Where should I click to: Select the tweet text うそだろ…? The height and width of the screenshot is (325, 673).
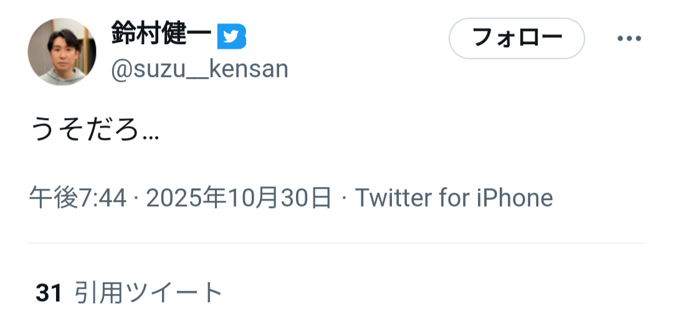95,131
